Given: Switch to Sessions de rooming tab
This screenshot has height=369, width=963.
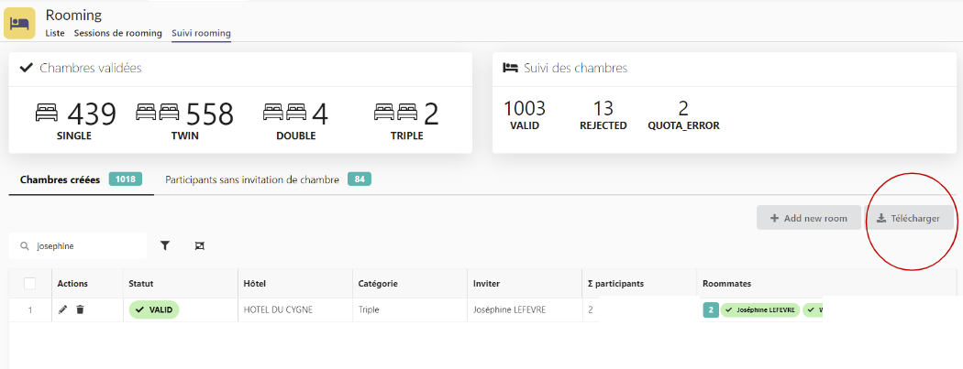Looking at the screenshot, I should coord(117,33).
